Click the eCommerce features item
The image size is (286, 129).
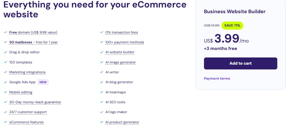26,122
